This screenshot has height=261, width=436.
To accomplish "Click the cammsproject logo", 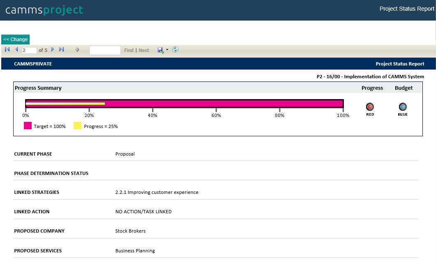I will pyautogui.click(x=44, y=10).
